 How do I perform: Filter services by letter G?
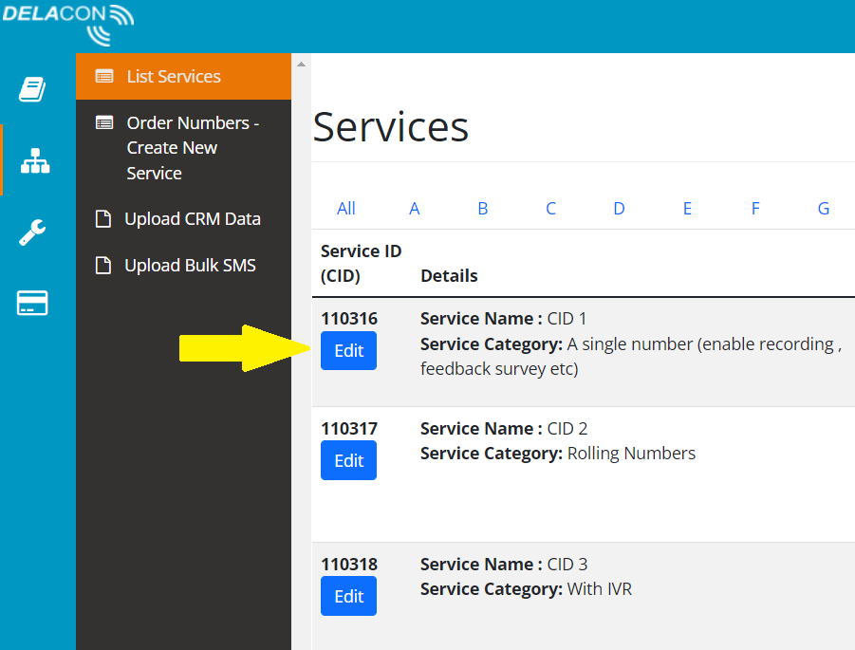click(824, 209)
